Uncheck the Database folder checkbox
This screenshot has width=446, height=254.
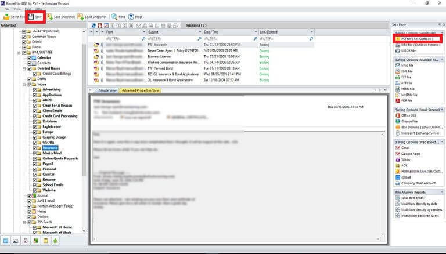(x=35, y=122)
